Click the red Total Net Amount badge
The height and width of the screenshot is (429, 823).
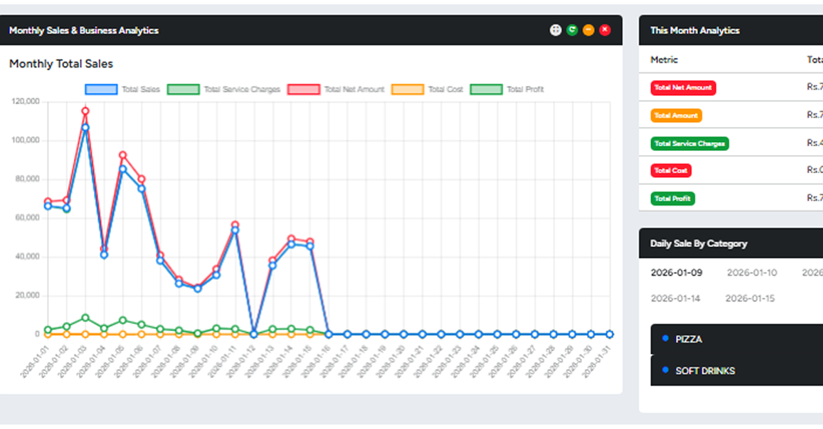click(x=683, y=88)
